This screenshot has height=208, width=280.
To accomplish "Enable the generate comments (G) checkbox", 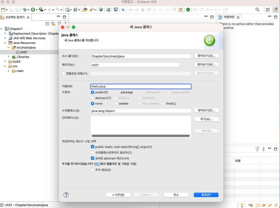I will pos(93,170).
